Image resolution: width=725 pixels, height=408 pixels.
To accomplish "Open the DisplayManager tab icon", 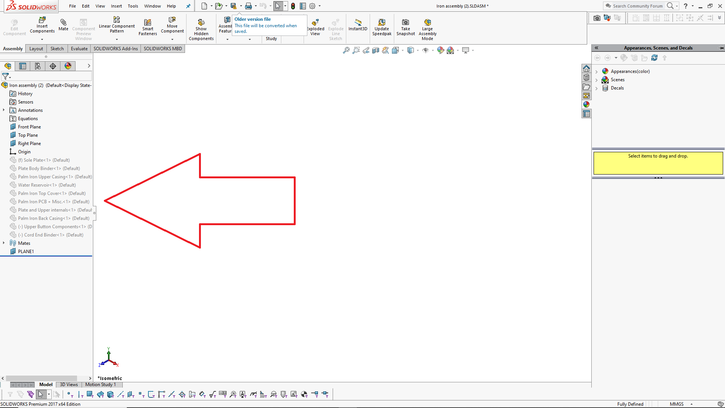I will click(x=68, y=66).
